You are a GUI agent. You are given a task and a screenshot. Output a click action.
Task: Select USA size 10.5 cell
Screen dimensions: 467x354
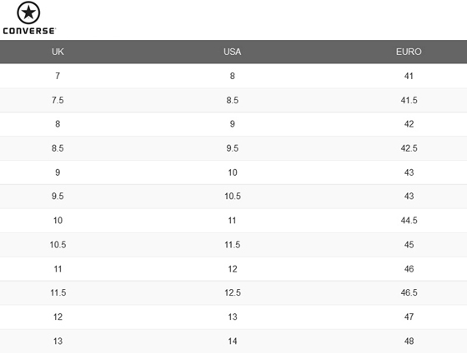coord(233,197)
